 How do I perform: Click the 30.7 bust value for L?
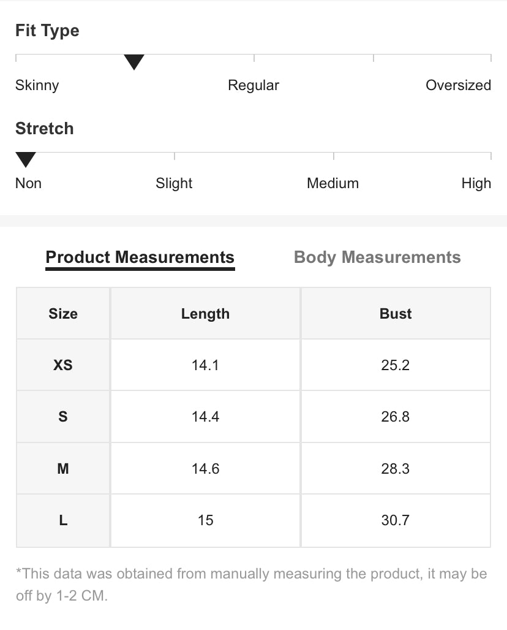[x=396, y=520]
